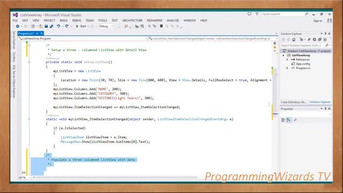Click the Visual Studio logo icon

(x=15, y=15)
